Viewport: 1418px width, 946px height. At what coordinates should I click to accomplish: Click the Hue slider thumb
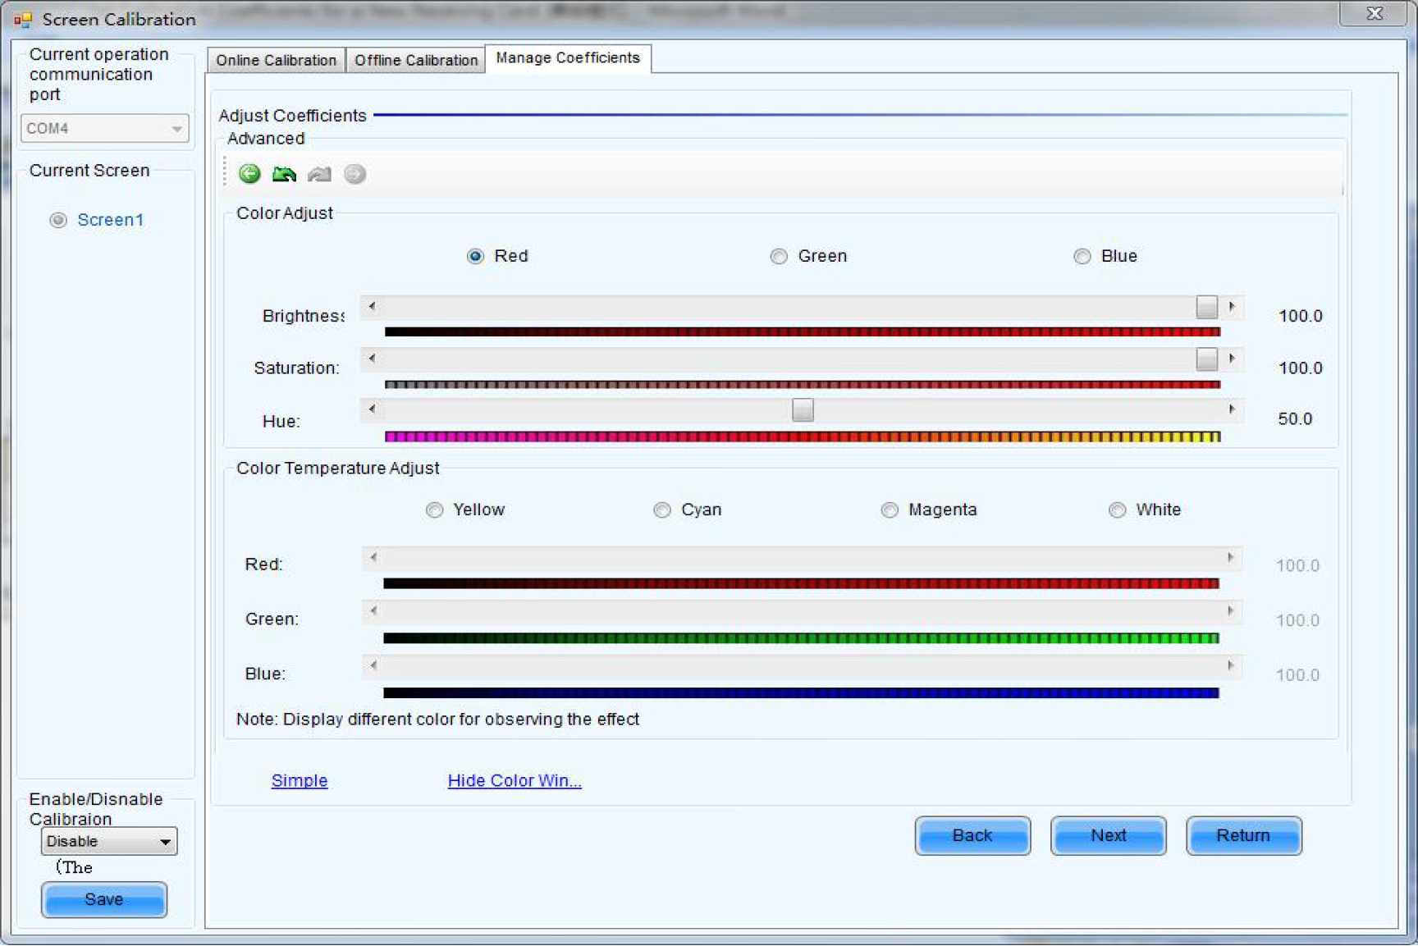point(803,409)
